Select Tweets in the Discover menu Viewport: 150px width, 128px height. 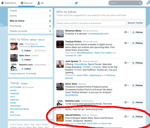click(30, 11)
